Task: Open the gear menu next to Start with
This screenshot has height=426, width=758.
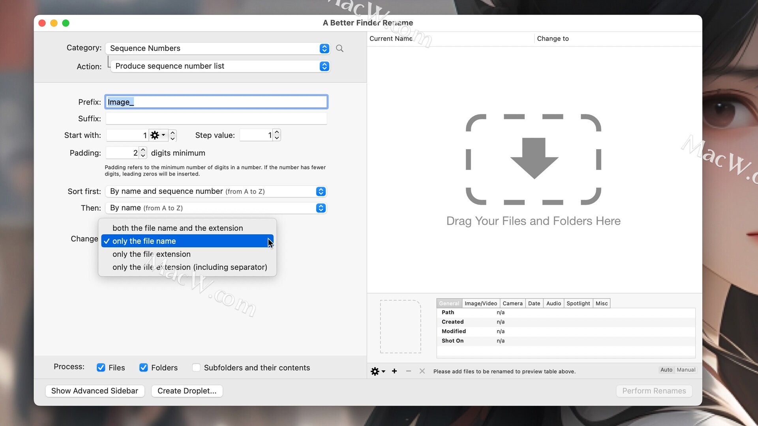Action: click(158, 135)
